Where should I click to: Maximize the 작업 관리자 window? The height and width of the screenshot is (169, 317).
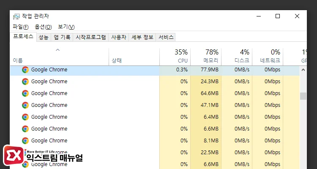[278, 16]
